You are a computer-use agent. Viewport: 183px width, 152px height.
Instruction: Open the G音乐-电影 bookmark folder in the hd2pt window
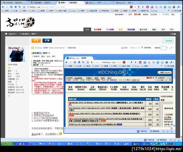tap(61, 11)
